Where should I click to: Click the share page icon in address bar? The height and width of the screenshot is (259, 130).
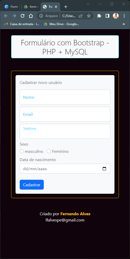(x=81, y=16)
